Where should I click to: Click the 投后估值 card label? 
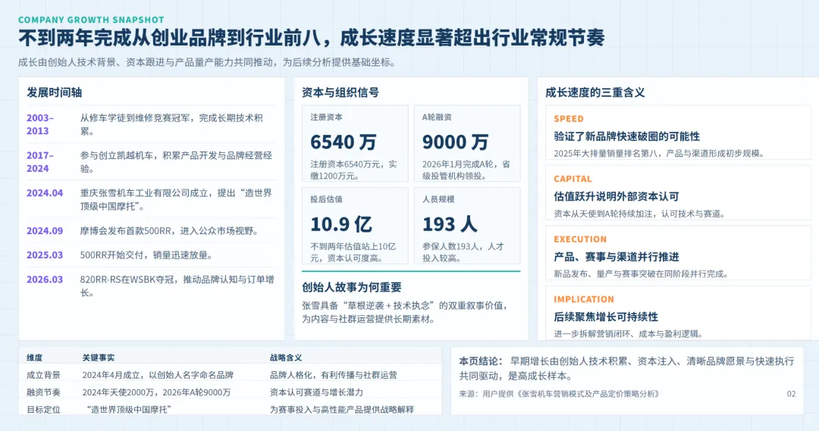pos(326,199)
